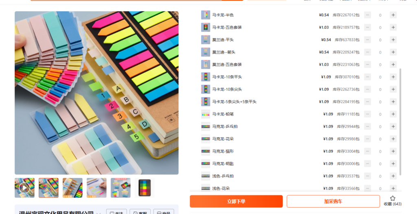Click plus stepper for 马克龙-钥匙
This screenshot has width=417, height=214.
(x=393, y=164)
